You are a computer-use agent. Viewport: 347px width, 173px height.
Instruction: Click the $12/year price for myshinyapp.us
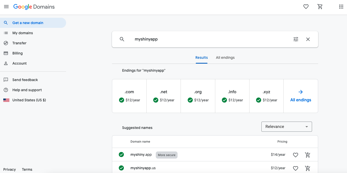coord(278,168)
